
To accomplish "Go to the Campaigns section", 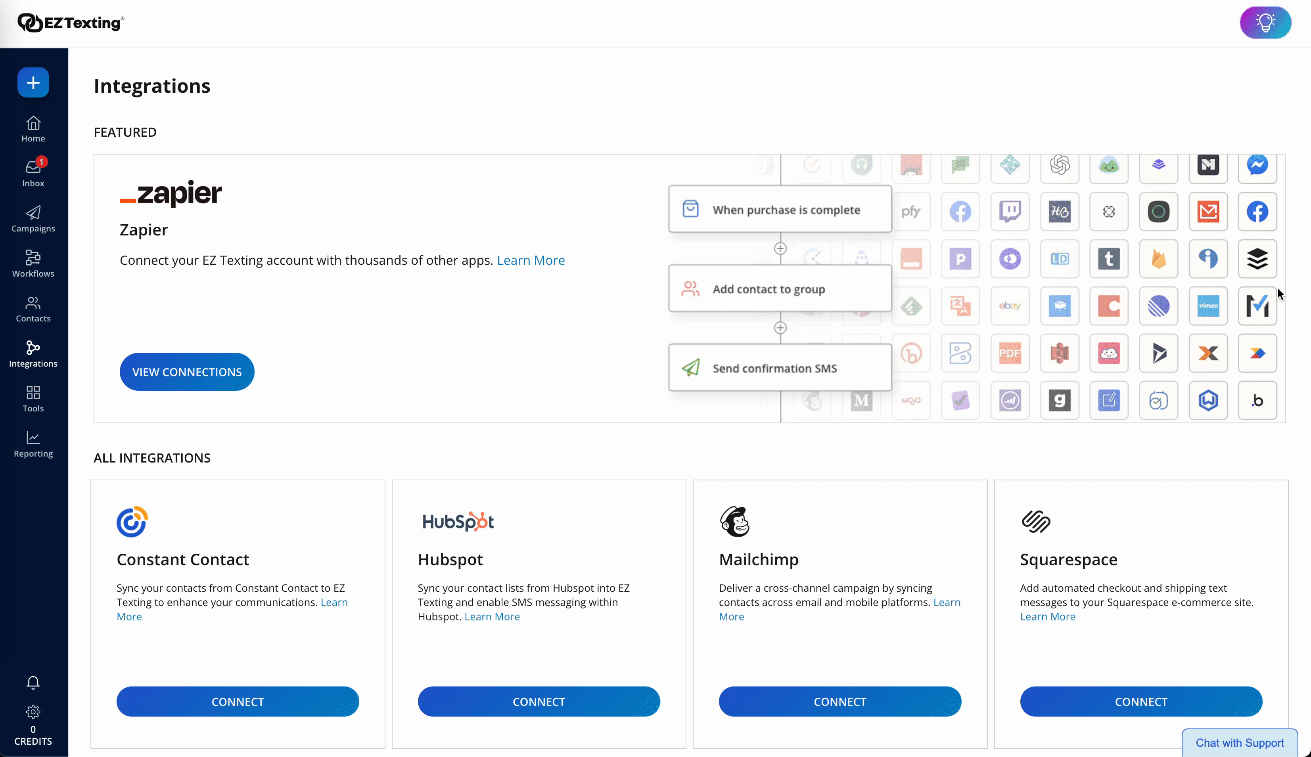I will (33, 218).
